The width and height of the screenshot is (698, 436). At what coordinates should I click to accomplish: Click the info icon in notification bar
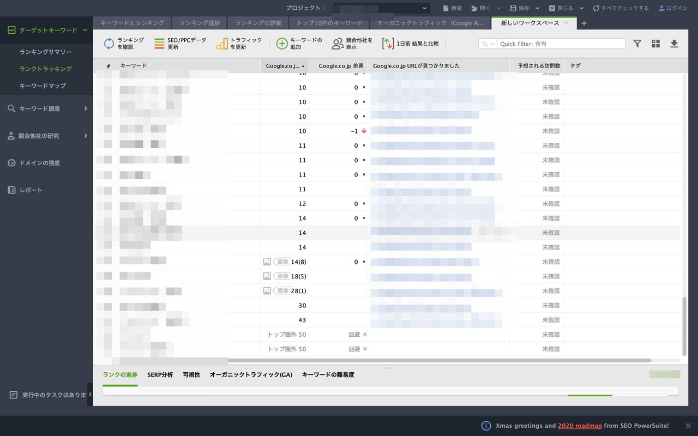[x=486, y=426]
